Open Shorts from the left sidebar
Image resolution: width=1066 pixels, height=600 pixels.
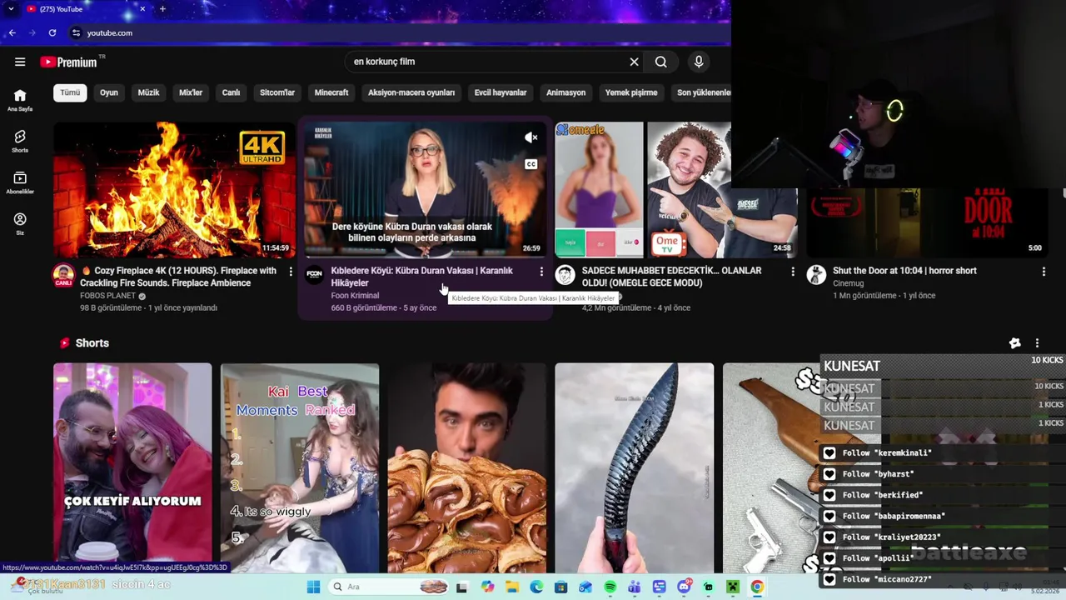pyautogui.click(x=20, y=141)
